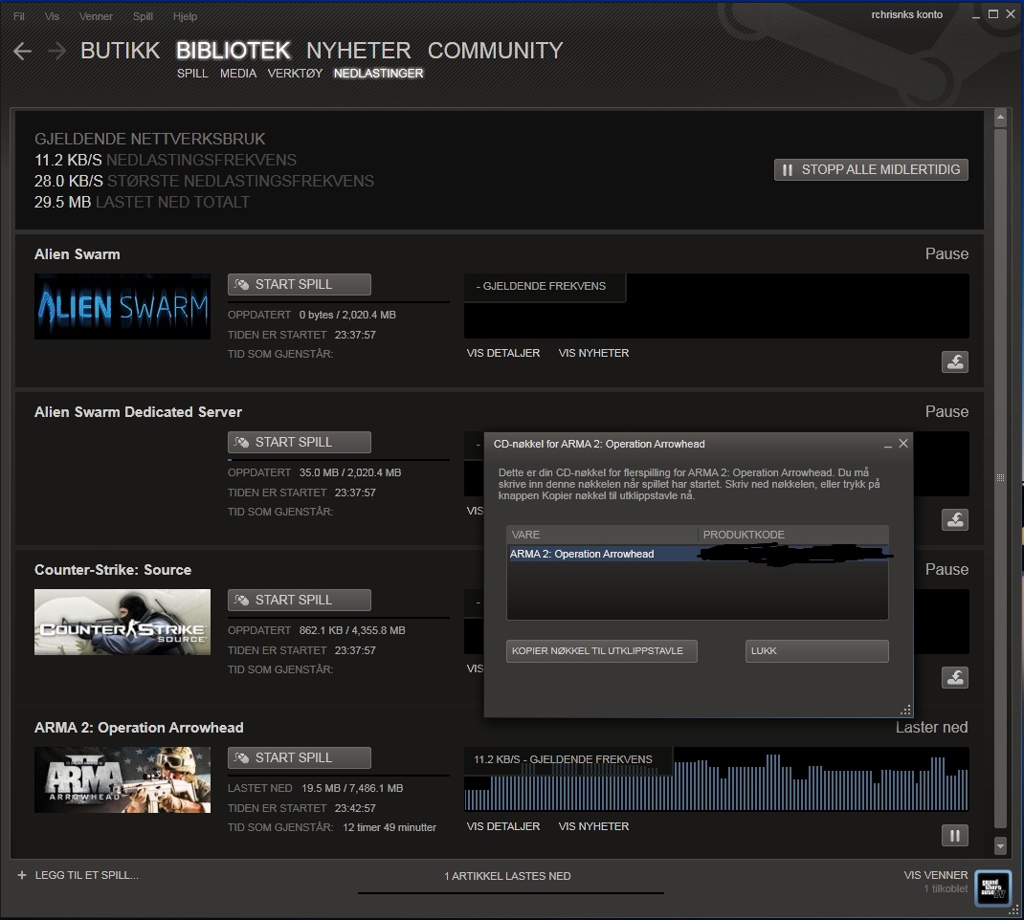Click Alien Swarm title text
The image size is (1024, 920).
click(x=78, y=254)
